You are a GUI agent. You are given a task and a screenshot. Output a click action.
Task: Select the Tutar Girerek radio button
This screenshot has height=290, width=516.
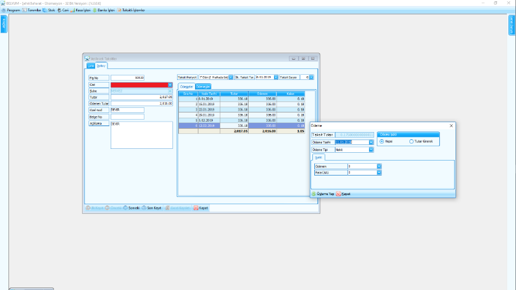point(411,141)
